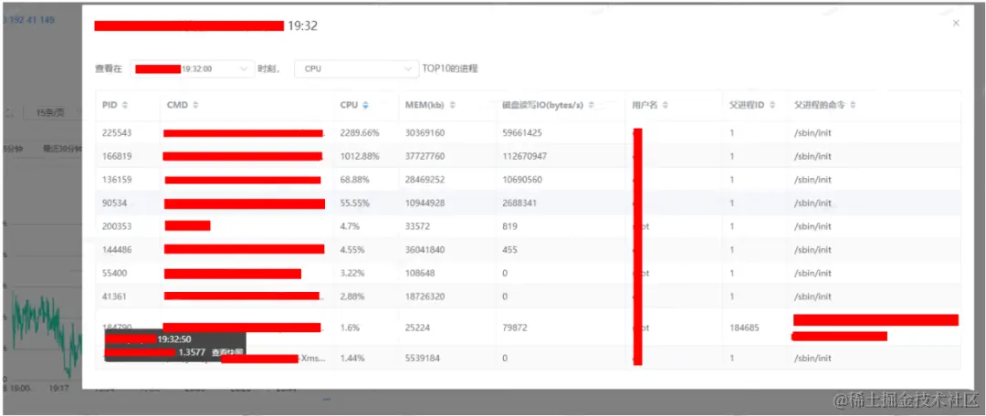Screen dimensions: 986x416
Task: Open the 19:32:00 time dropdown
Action: [193, 69]
